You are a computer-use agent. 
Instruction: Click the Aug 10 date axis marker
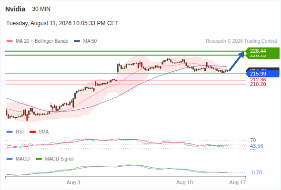[184, 183]
